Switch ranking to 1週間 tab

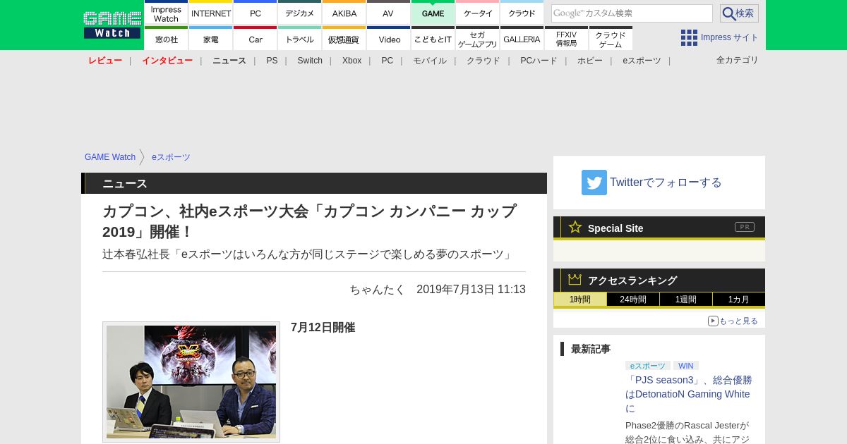pos(686,300)
